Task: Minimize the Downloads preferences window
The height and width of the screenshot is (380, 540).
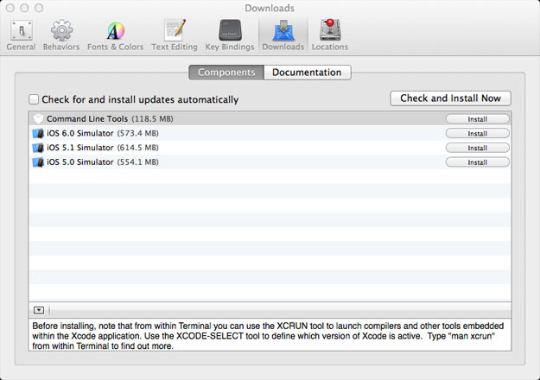Action: 24,8
